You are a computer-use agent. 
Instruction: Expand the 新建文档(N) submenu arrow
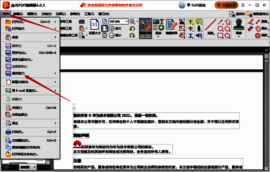(x=55, y=82)
